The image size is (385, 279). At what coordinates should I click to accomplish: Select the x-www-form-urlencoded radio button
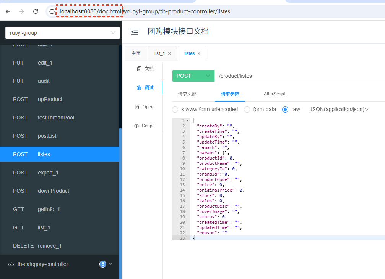(x=175, y=109)
